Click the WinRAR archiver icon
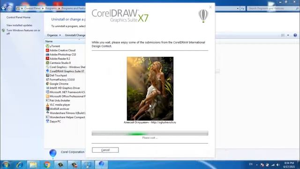 pos(47,108)
